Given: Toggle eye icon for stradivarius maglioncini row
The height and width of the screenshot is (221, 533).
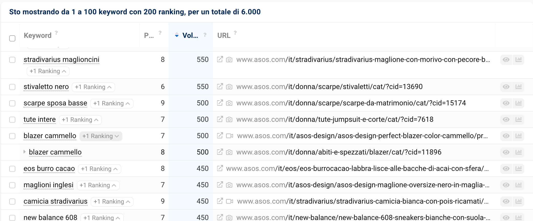Looking at the screenshot, I should tap(506, 60).
